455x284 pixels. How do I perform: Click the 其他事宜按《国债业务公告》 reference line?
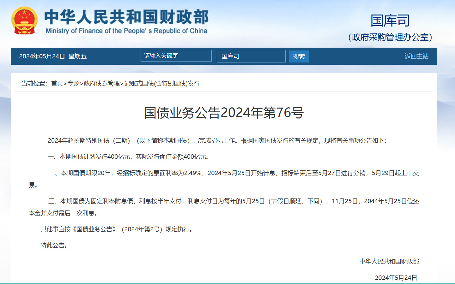coord(117,229)
